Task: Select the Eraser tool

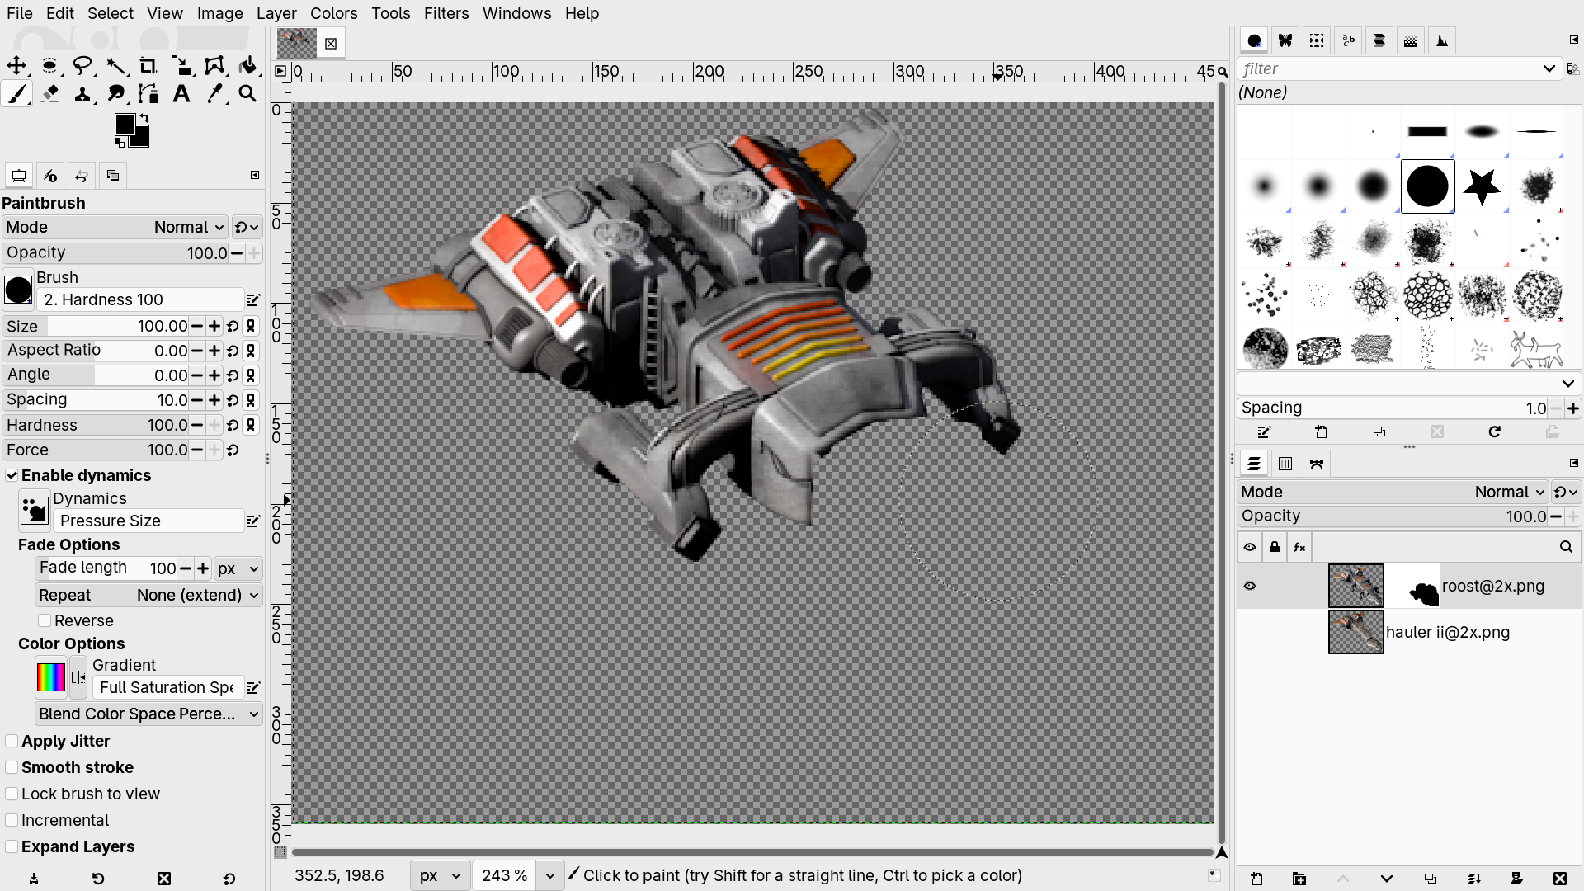Action: (x=49, y=94)
